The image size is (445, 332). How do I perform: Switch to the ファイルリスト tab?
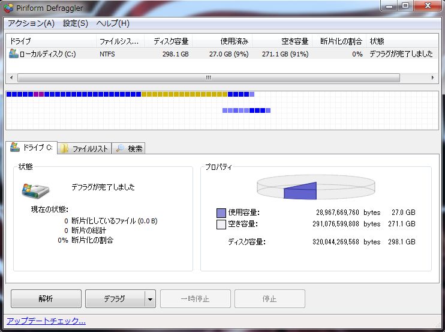coord(85,148)
